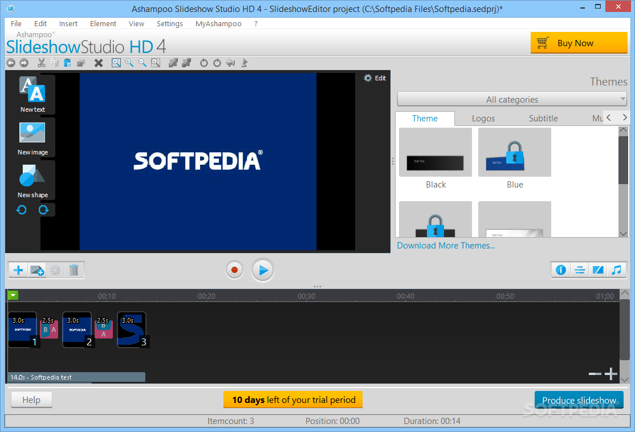Image resolution: width=635 pixels, height=432 pixels.
Task: Select the locked Blue theme thumbnail
Action: [514, 152]
